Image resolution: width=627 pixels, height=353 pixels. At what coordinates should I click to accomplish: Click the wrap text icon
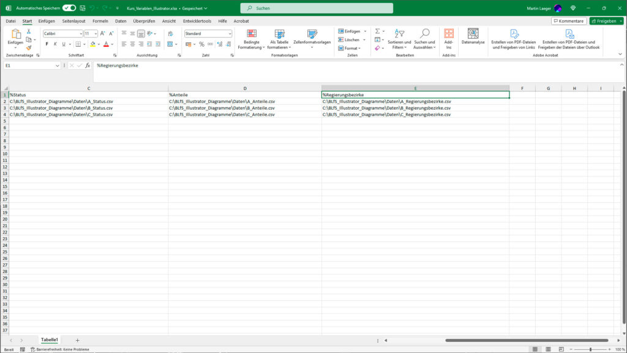[171, 34]
